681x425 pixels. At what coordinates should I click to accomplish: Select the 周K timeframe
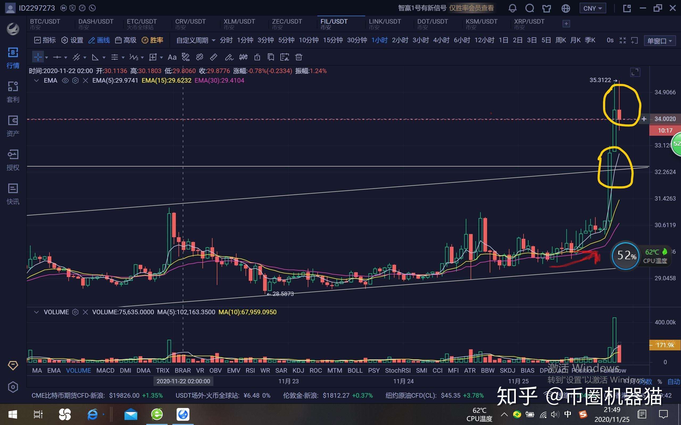point(560,40)
